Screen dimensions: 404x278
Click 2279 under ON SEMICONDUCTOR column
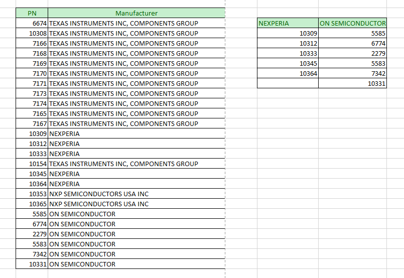pos(352,53)
